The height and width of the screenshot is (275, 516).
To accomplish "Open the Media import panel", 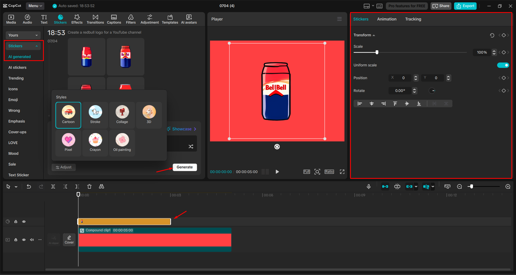I will tap(11, 19).
